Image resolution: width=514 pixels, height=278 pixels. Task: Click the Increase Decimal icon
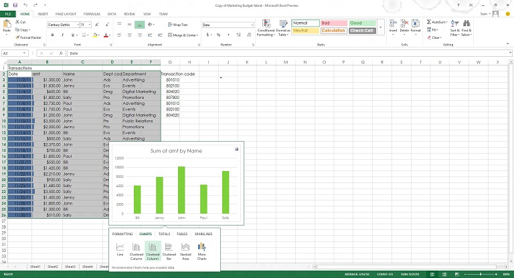point(239,35)
